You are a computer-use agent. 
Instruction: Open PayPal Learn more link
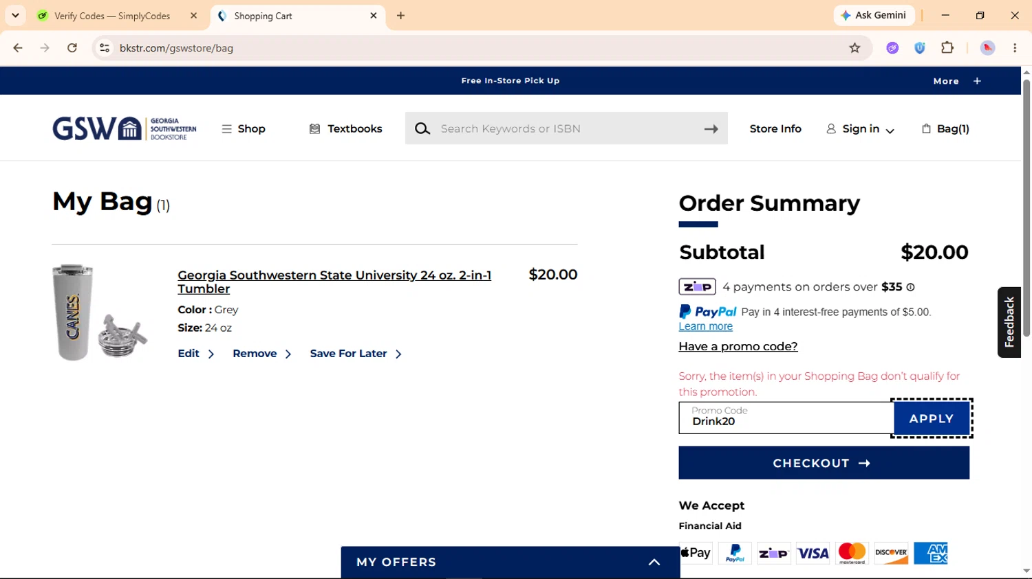point(705,326)
